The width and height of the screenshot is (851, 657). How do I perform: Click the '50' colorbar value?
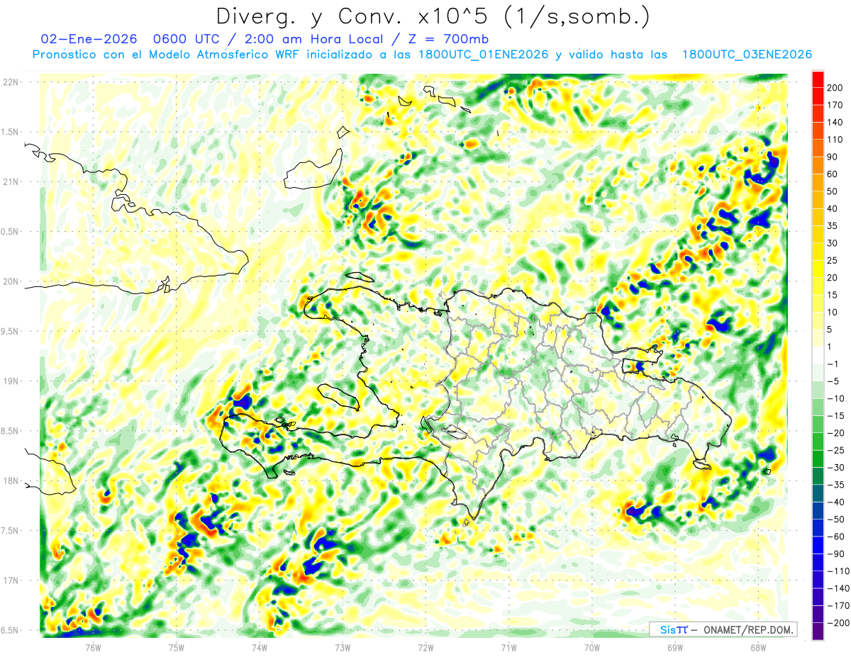point(833,191)
